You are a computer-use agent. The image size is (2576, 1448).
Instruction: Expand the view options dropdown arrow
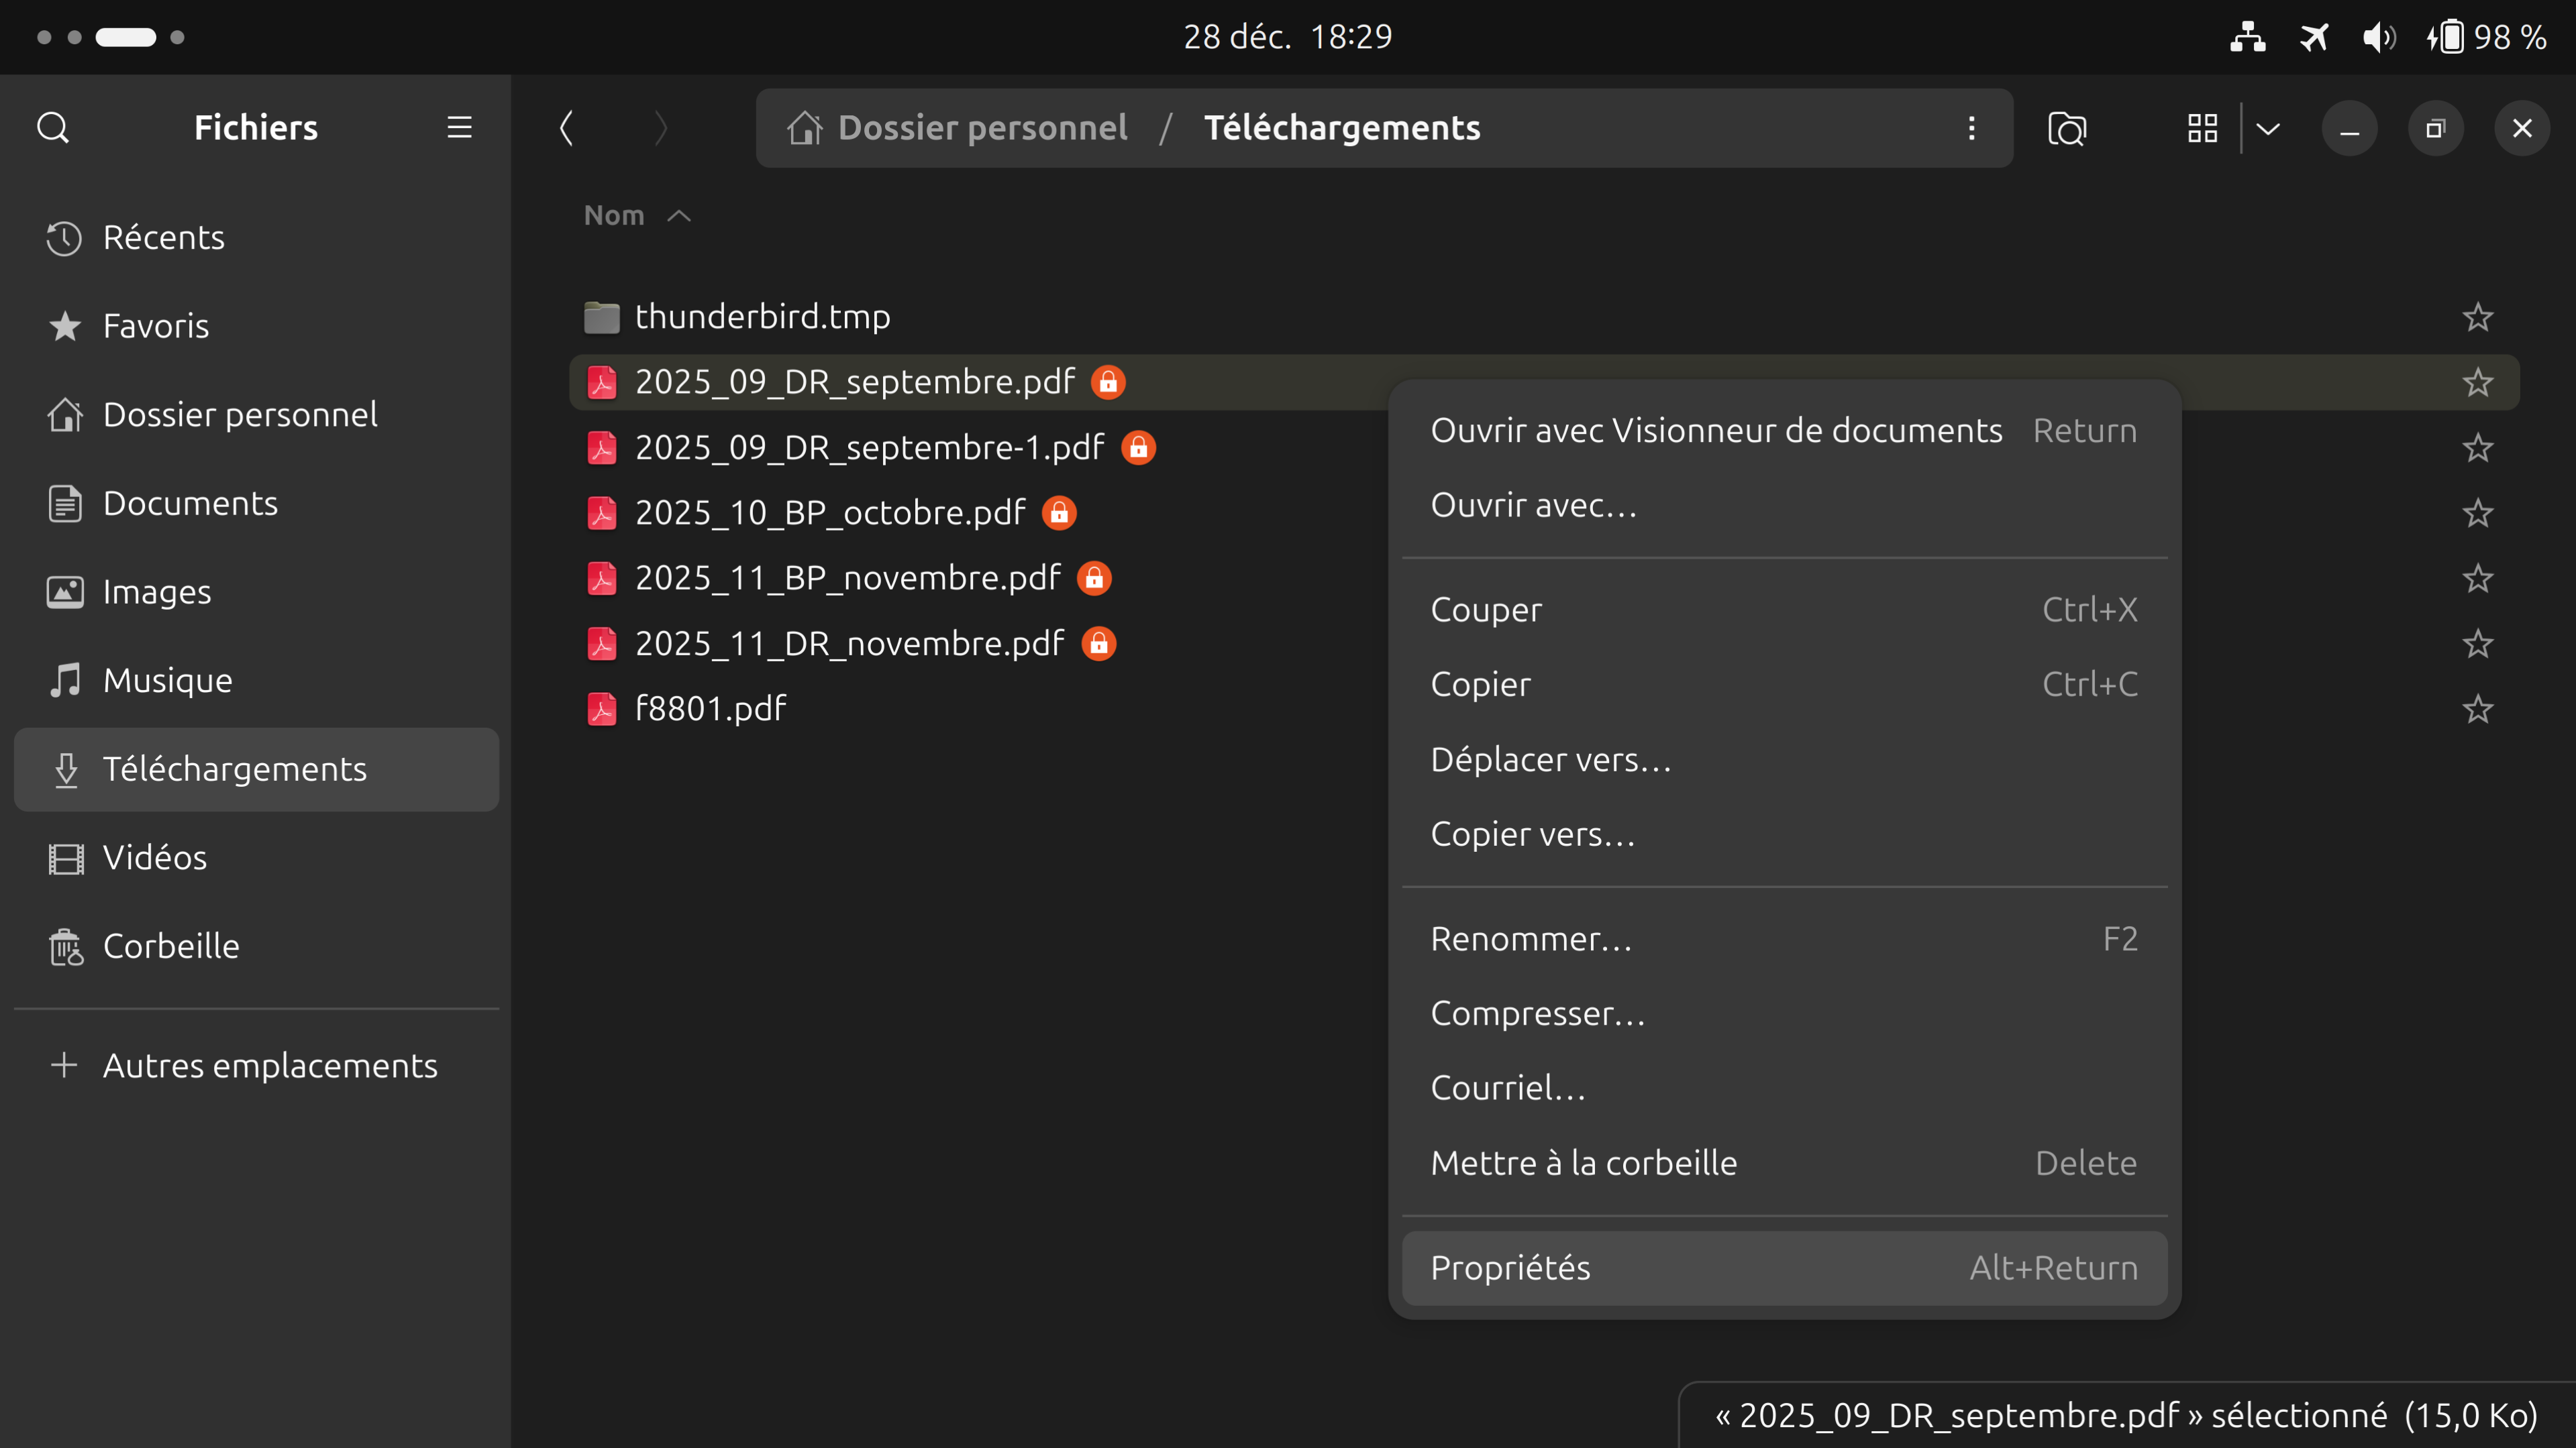[2268, 128]
